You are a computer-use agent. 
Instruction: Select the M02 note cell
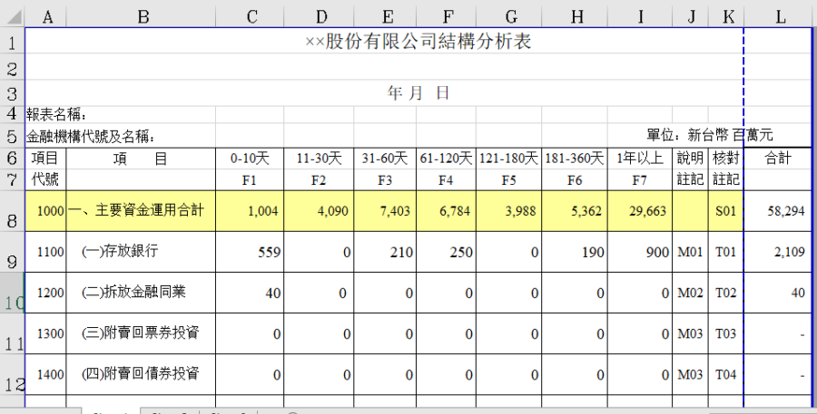691,293
